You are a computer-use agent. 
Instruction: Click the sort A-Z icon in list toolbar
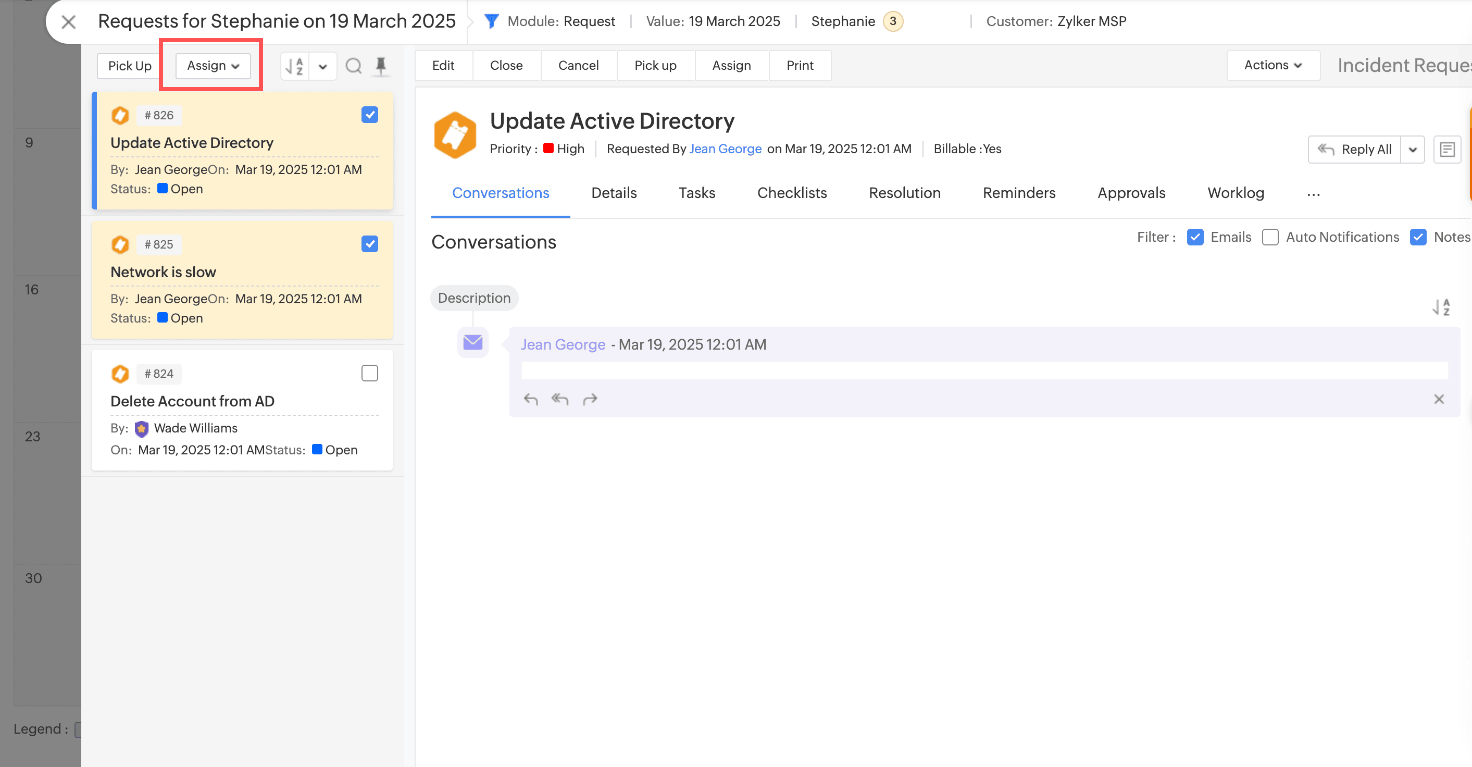tap(295, 66)
